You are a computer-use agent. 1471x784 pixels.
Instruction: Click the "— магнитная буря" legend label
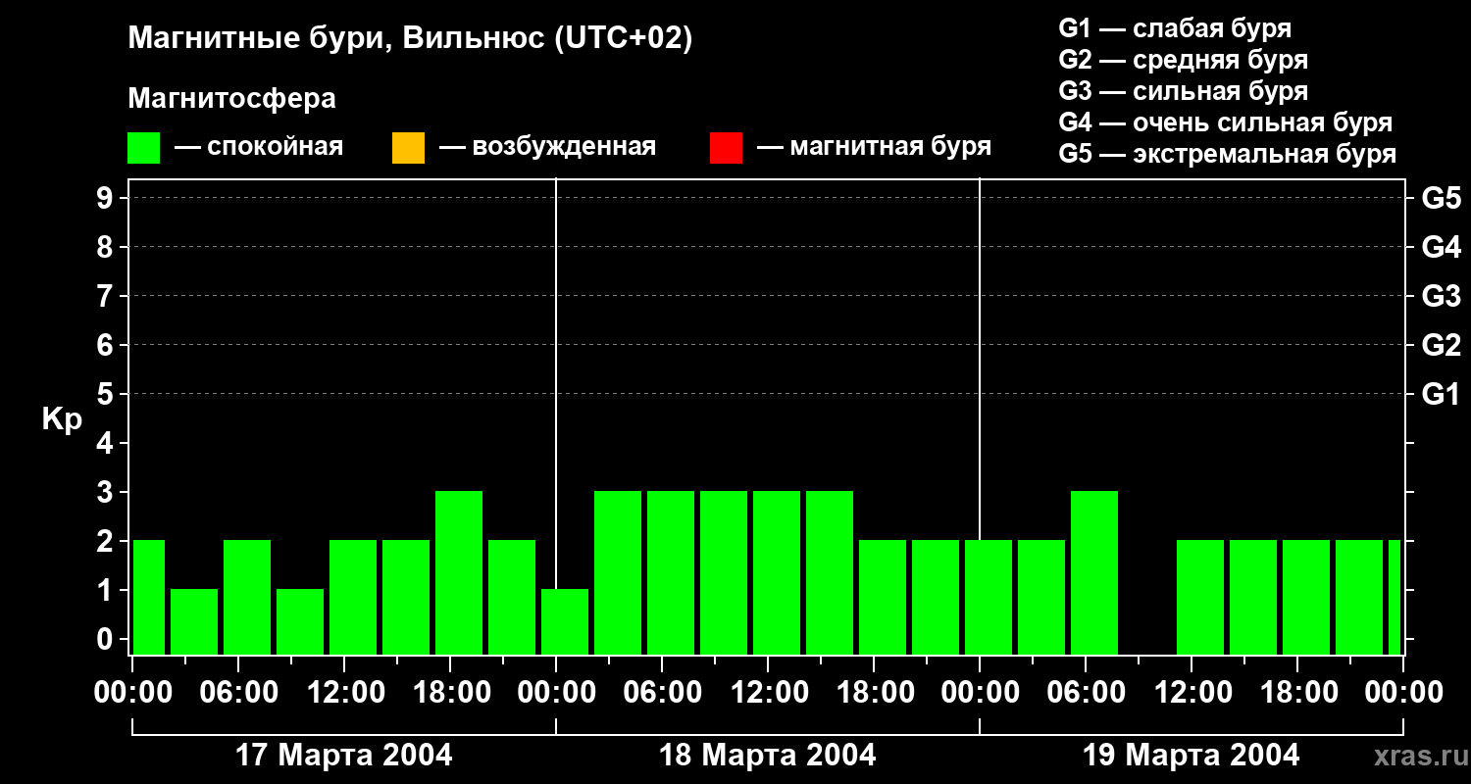click(874, 147)
